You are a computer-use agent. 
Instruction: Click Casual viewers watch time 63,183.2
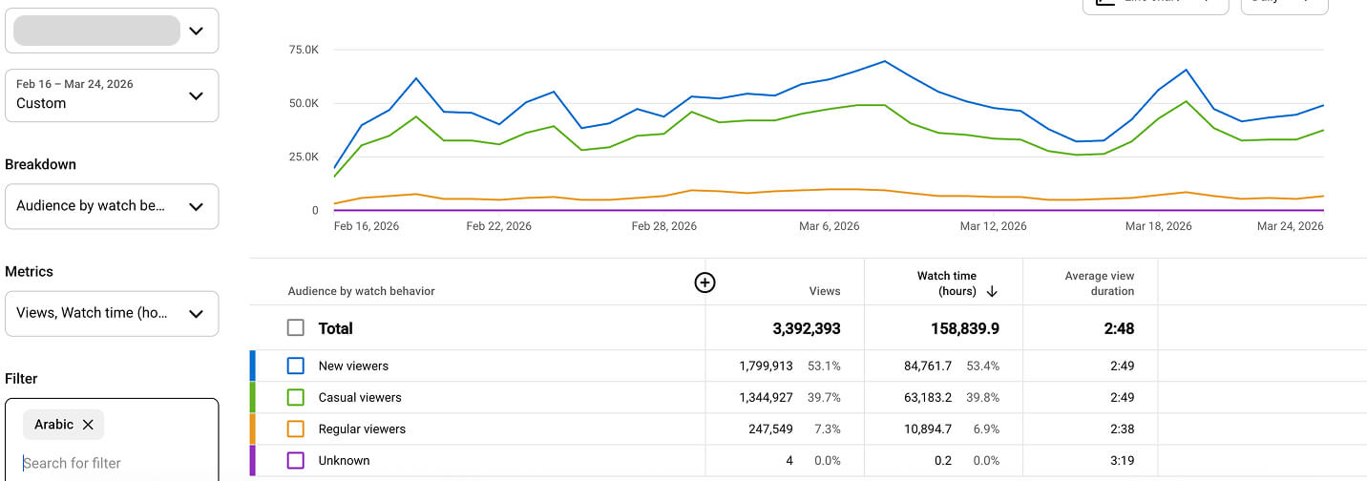click(x=928, y=397)
